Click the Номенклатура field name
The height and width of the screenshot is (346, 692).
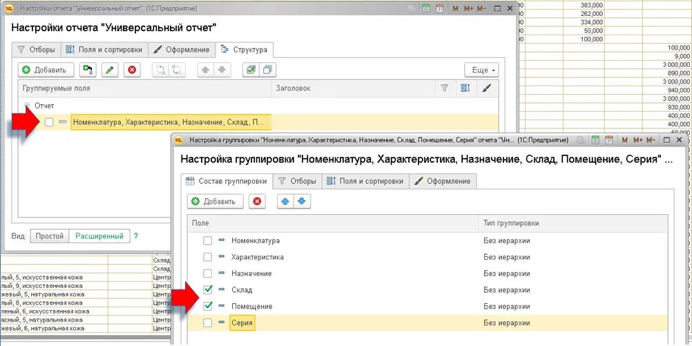click(256, 241)
